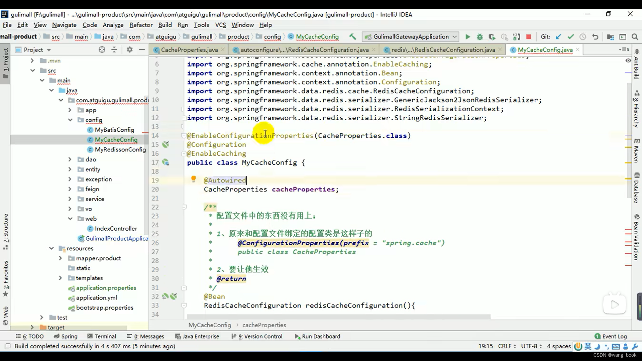642x361 pixels.
Task: Open the Ant Build side panel
Action: 637,65
